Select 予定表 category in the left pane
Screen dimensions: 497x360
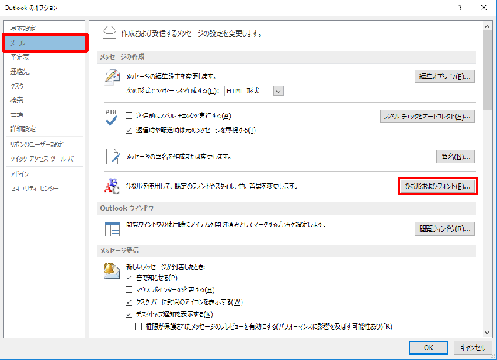click(19, 57)
